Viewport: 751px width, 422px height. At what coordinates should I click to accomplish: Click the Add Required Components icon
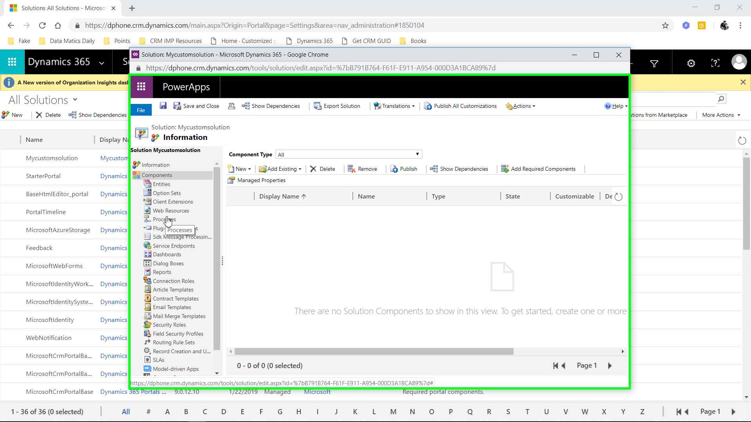pyautogui.click(x=505, y=169)
